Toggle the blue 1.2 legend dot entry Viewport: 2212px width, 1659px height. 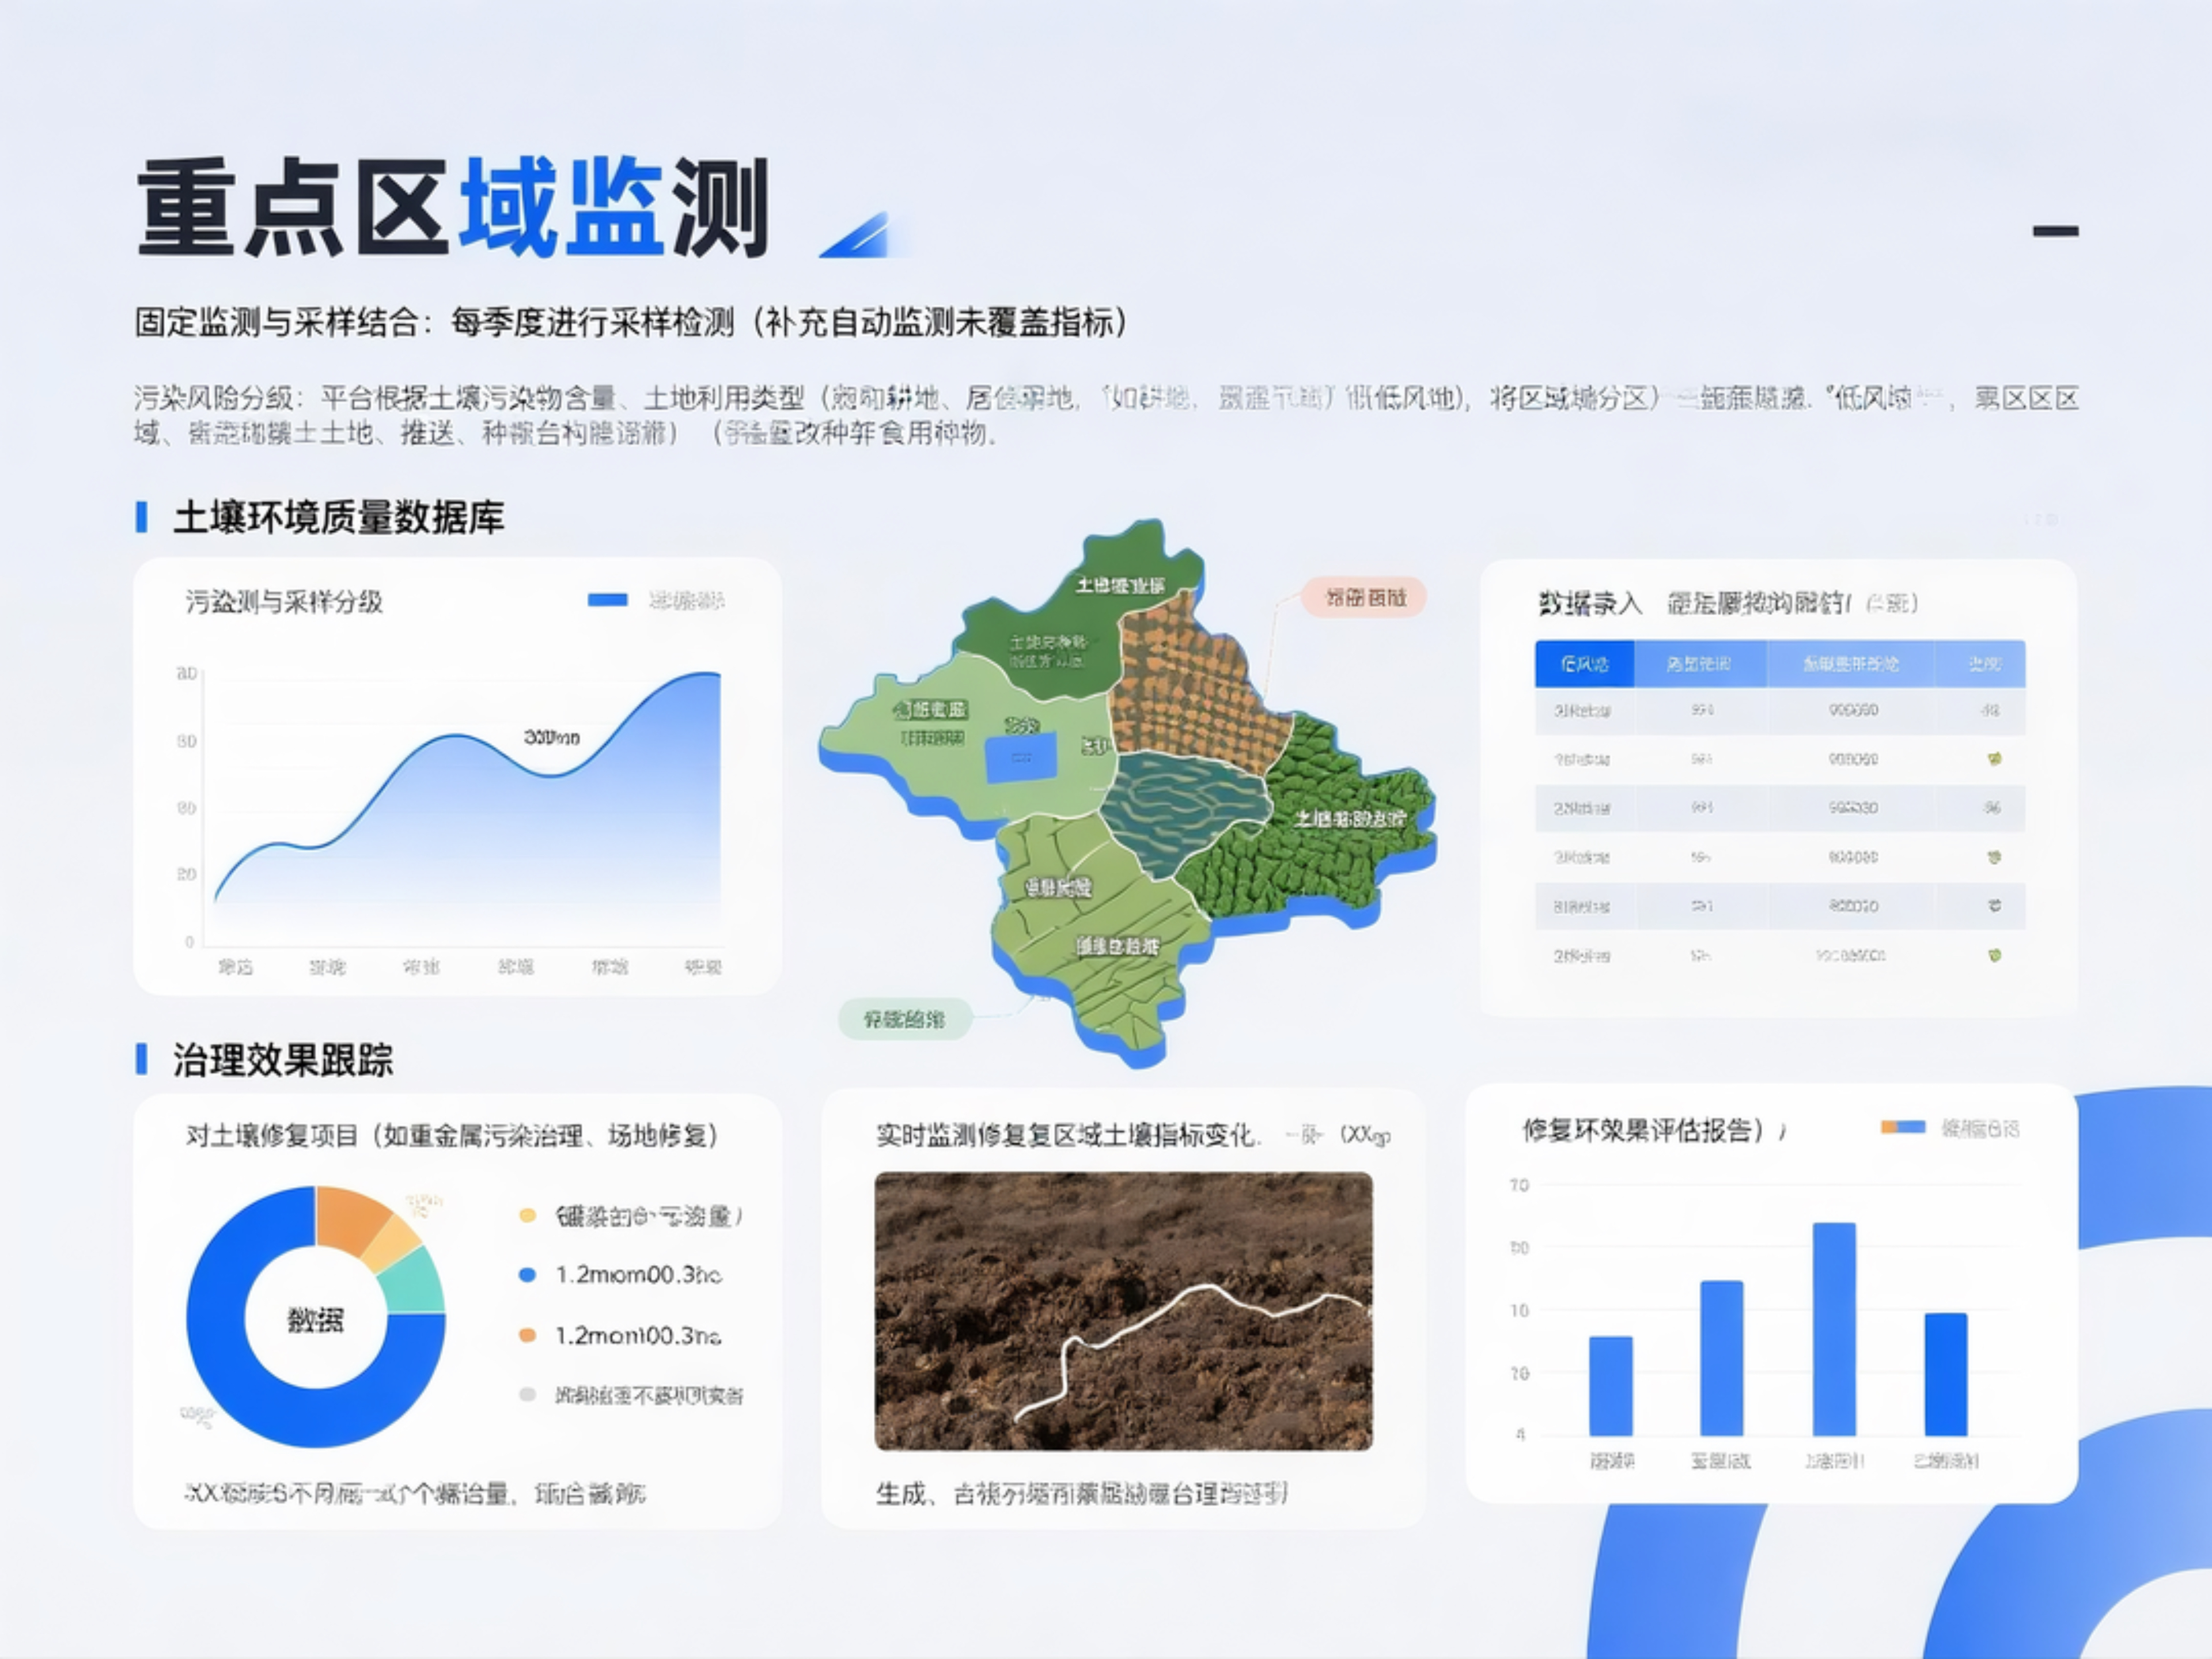(x=528, y=1275)
